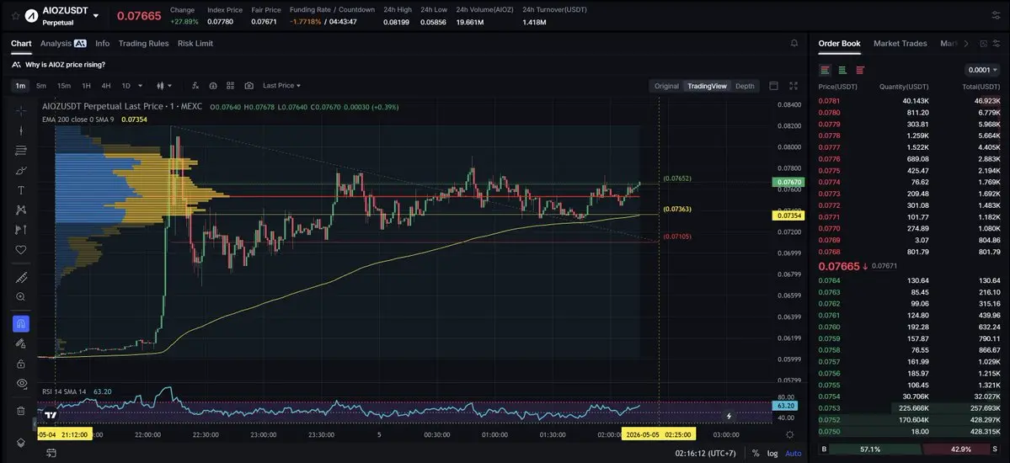Remove drawings using the trash icon

click(x=20, y=410)
